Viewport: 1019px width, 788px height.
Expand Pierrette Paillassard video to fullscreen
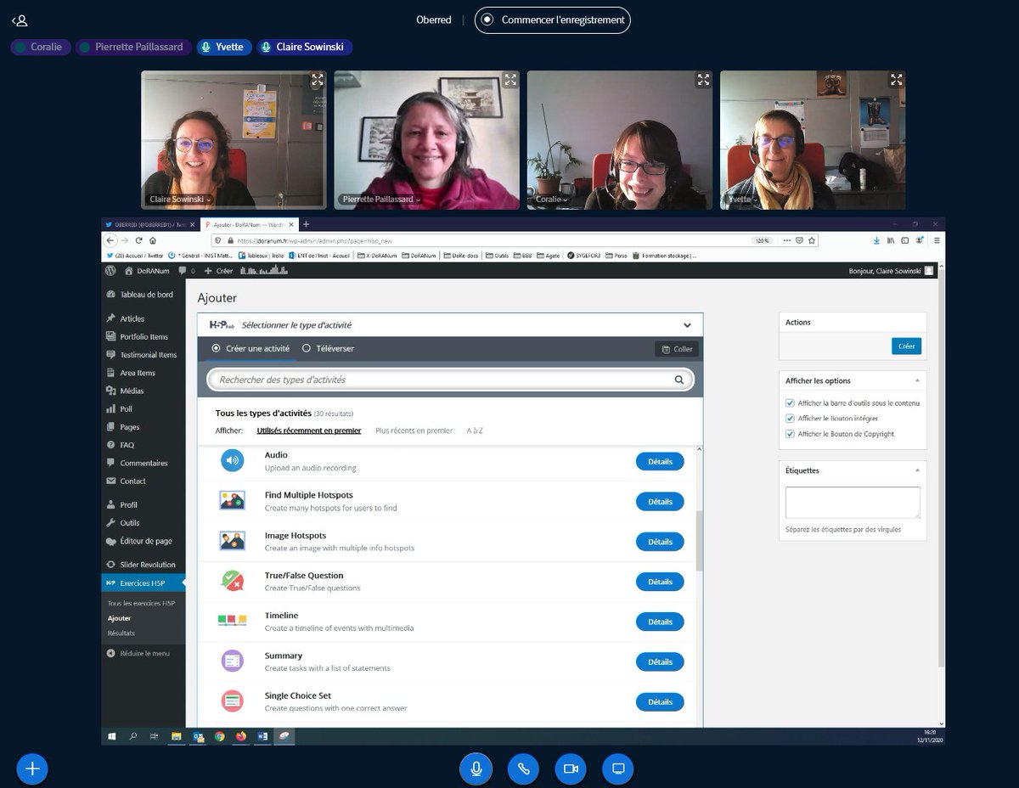tap(510, 80)
